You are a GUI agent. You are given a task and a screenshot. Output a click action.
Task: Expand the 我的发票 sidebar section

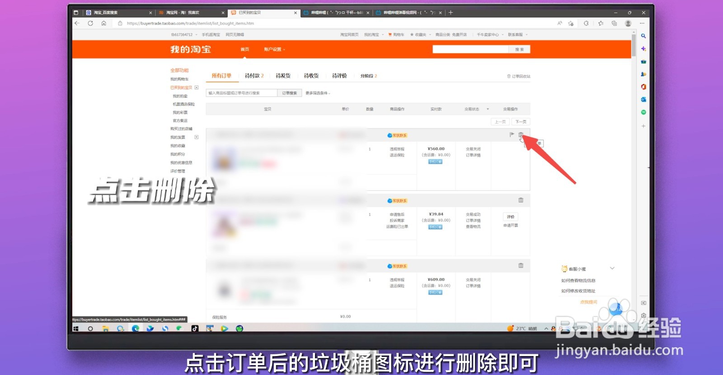click(197, 137)
